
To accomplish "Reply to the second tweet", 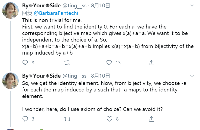I will (x=25, y=119).
